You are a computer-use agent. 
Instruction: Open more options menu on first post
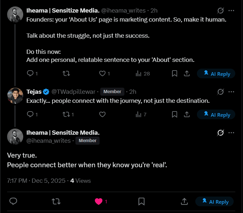click(231, 11)
